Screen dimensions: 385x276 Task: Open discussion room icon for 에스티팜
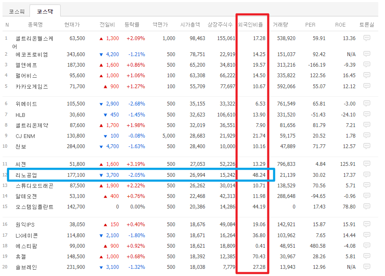366,246
